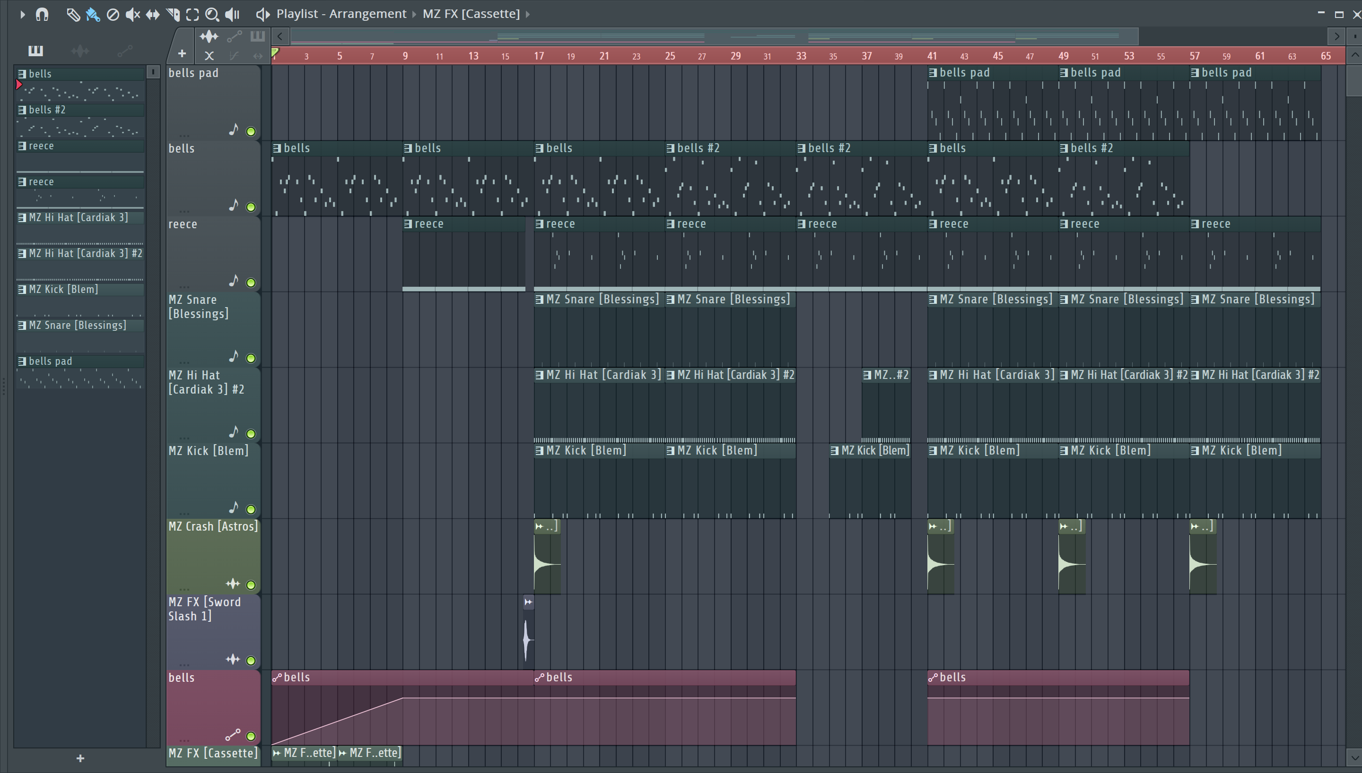Click bar 41 on the timeline ruler
This screenshot has height=773, width=1362.
932,56
